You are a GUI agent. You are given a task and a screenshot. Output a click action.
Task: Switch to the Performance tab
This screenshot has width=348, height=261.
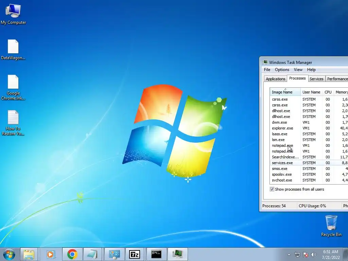pos(337,79)
